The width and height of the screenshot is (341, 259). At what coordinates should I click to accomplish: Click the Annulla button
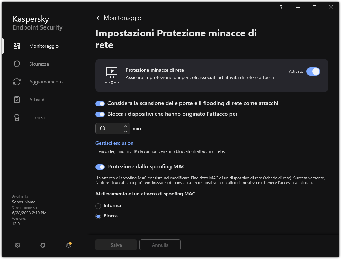[x=160, y=245]
